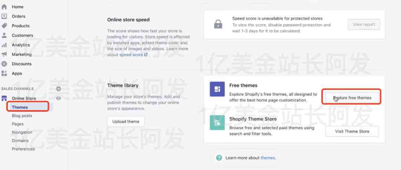Viewport: 401px width, 170px height.
Task: Click the Customers person icon
Action: pyautogui.click(x=4, y=35)
